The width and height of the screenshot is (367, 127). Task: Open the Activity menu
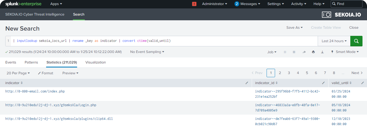[x=299, y=4]
